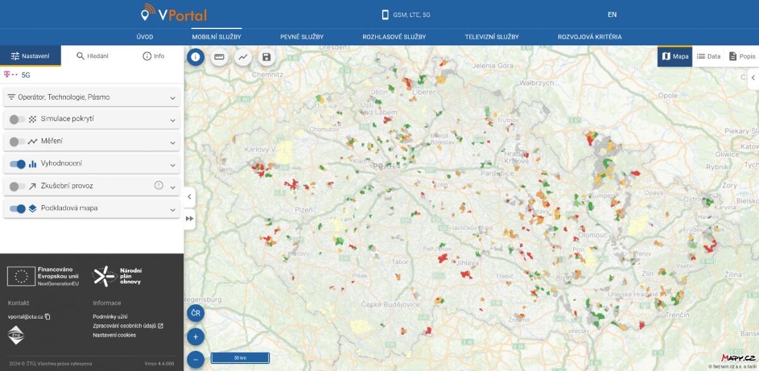The width and height of the screenshot is (759, 371).
Task: Click the blue info icon on map toolbar
Action: (195, 57)
